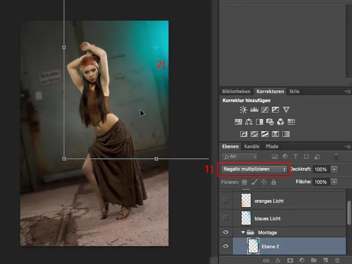
Task: Add an Exposure adjustment layer
Action: [x=275, y=110]
